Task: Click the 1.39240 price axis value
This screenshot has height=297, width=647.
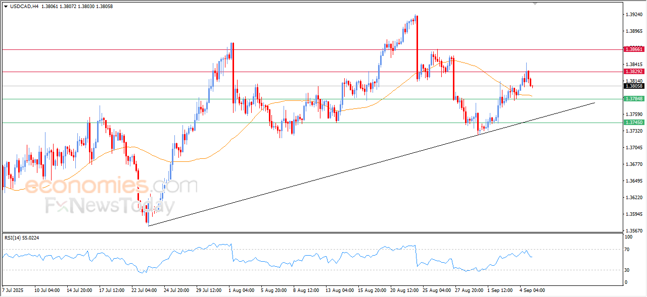Action: [634, 15]
